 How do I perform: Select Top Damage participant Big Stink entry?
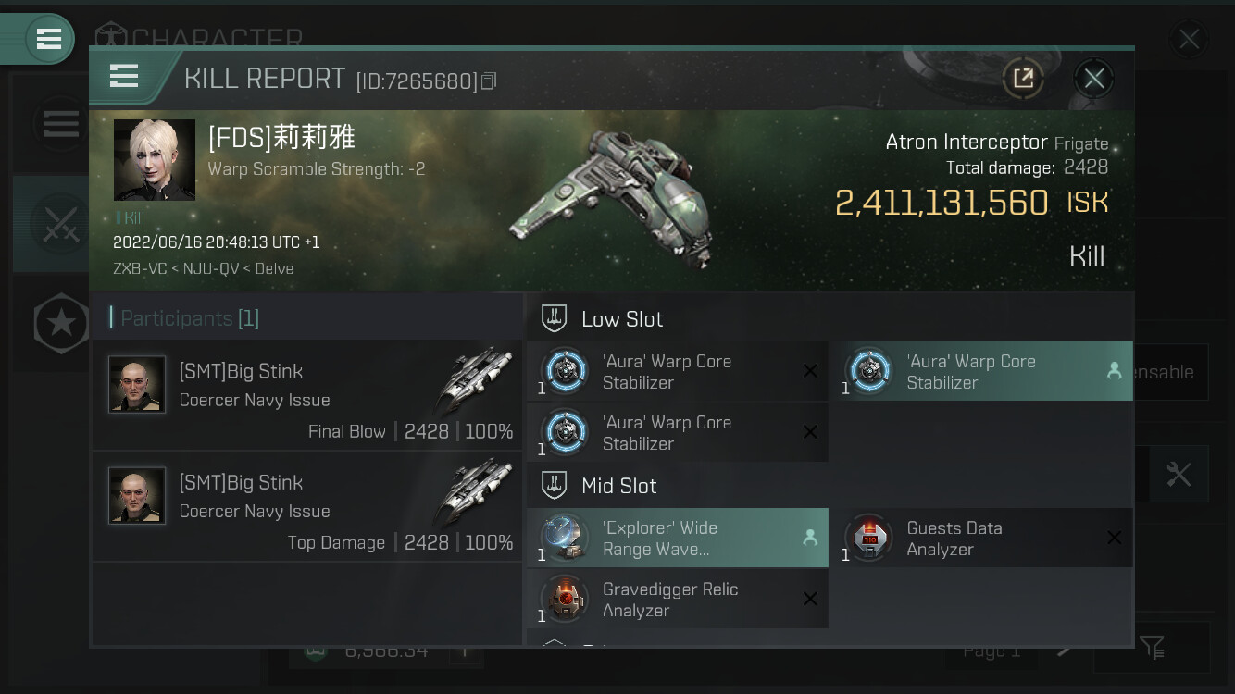click(x=307, y=506)
